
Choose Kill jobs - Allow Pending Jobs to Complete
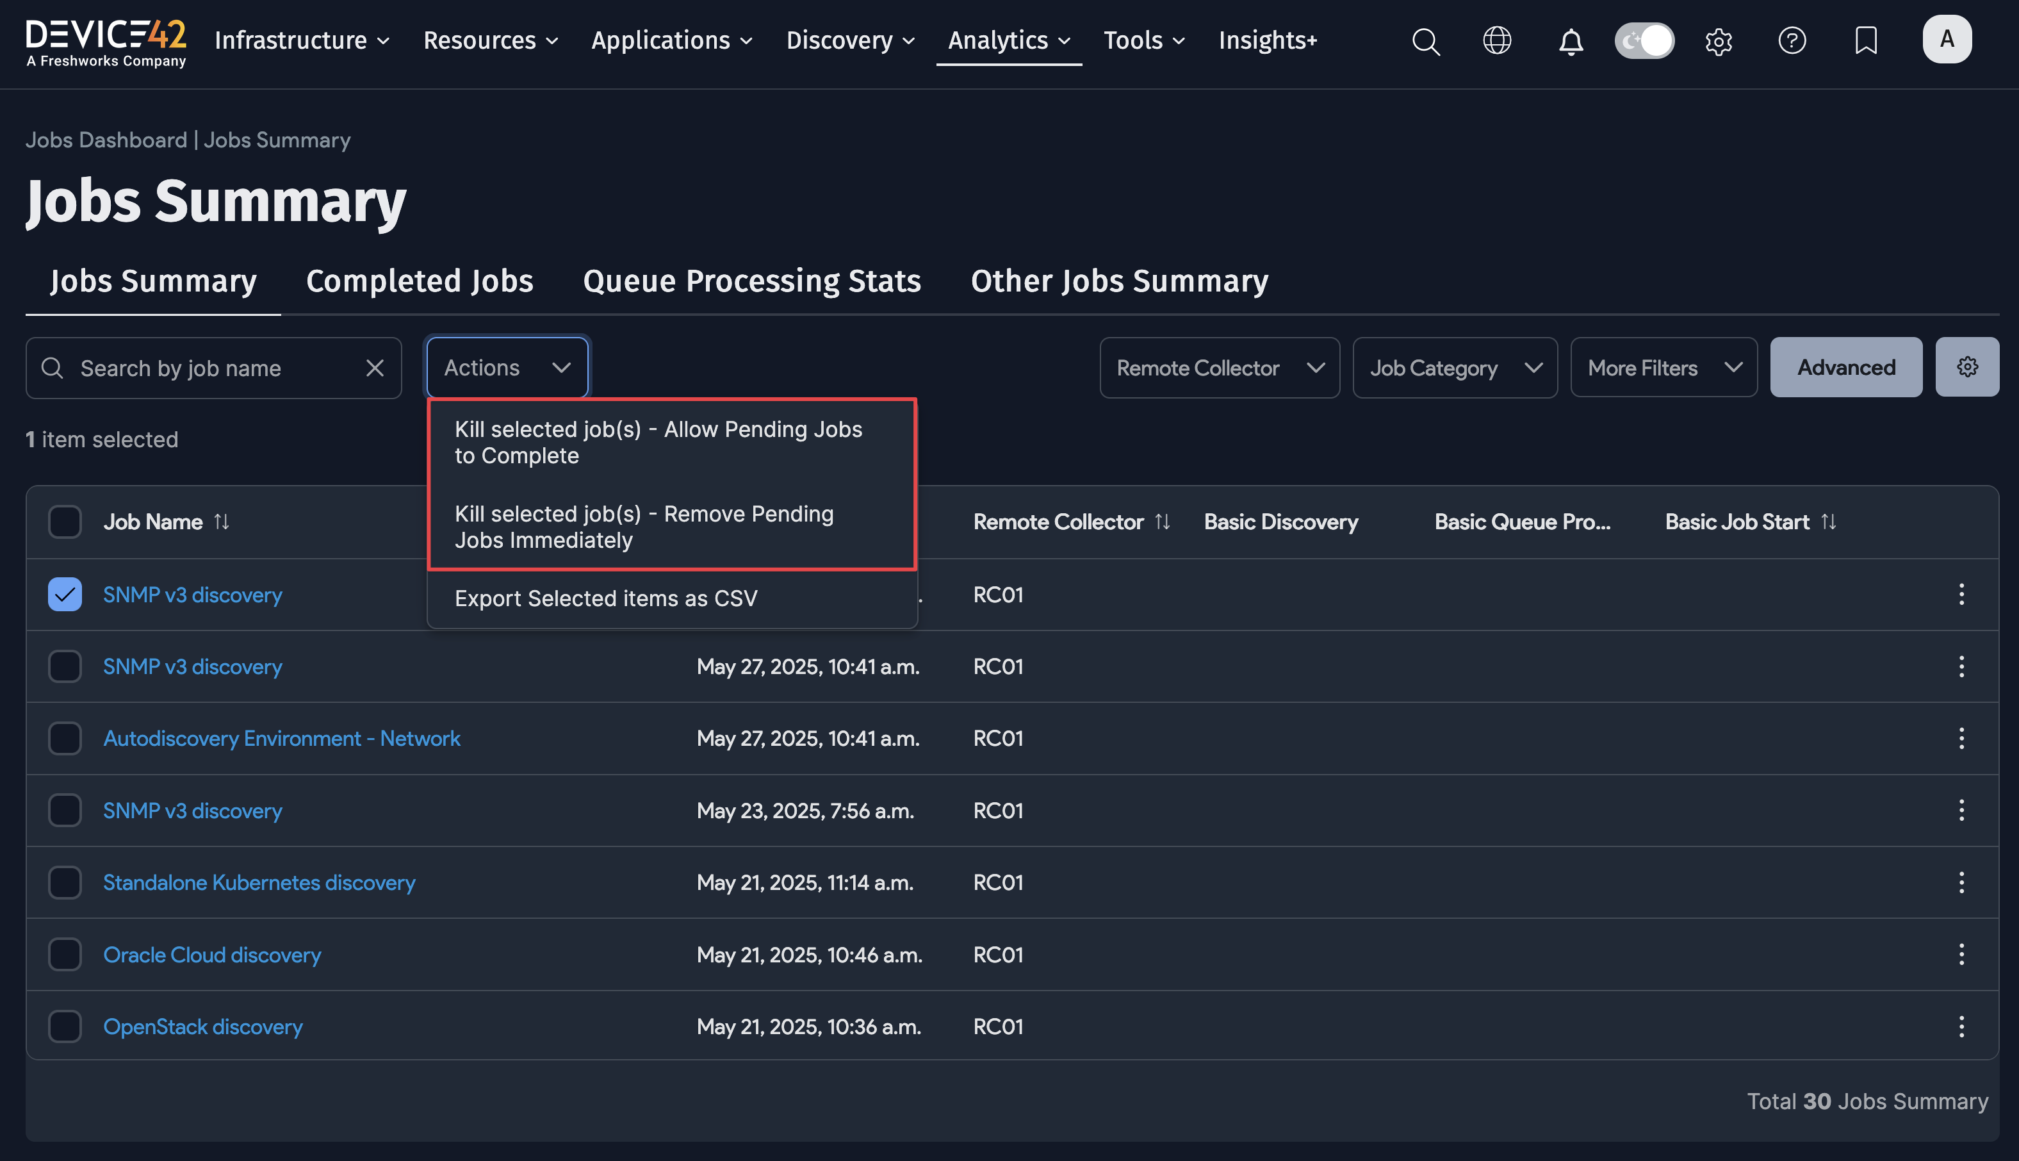pyautogui.click(x=672, y=443)
